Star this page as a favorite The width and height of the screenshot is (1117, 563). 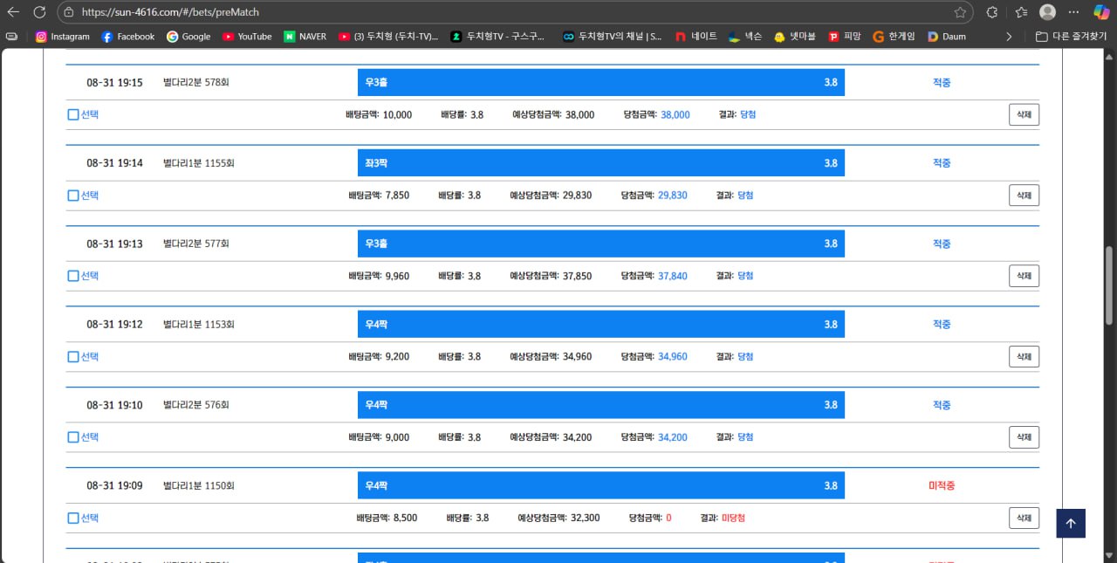(960, 12)
